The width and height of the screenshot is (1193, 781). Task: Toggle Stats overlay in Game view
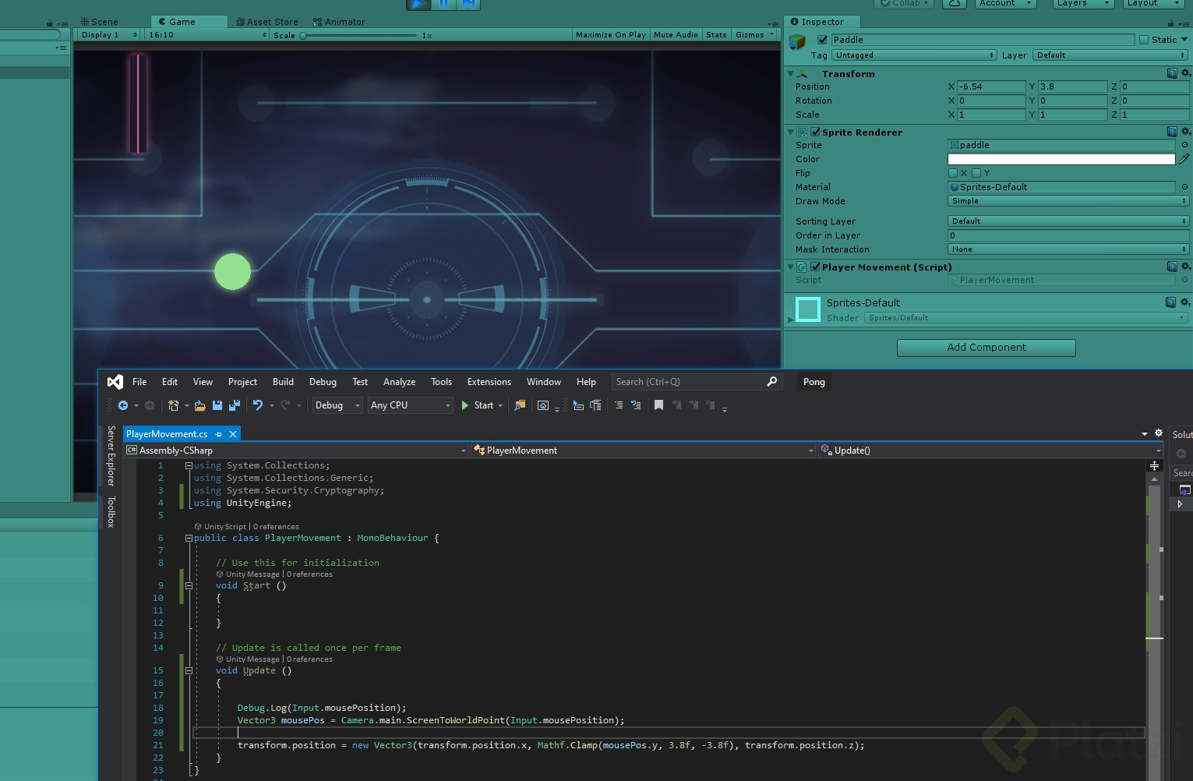tap(716, 35)
